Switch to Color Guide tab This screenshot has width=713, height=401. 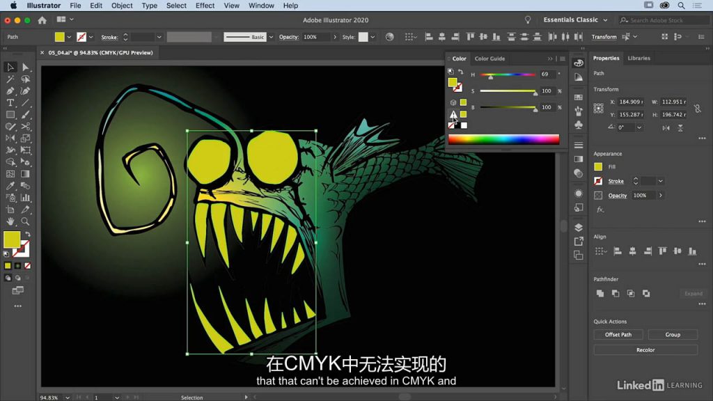(x=489, y=58)
